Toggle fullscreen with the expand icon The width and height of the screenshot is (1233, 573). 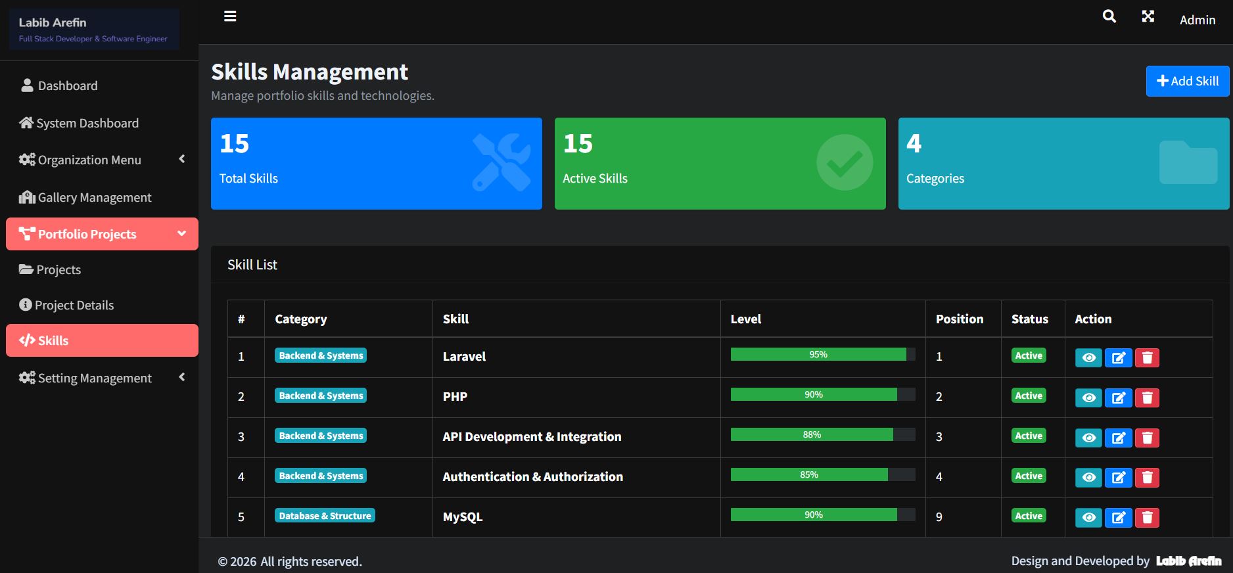pos(1148,16)
